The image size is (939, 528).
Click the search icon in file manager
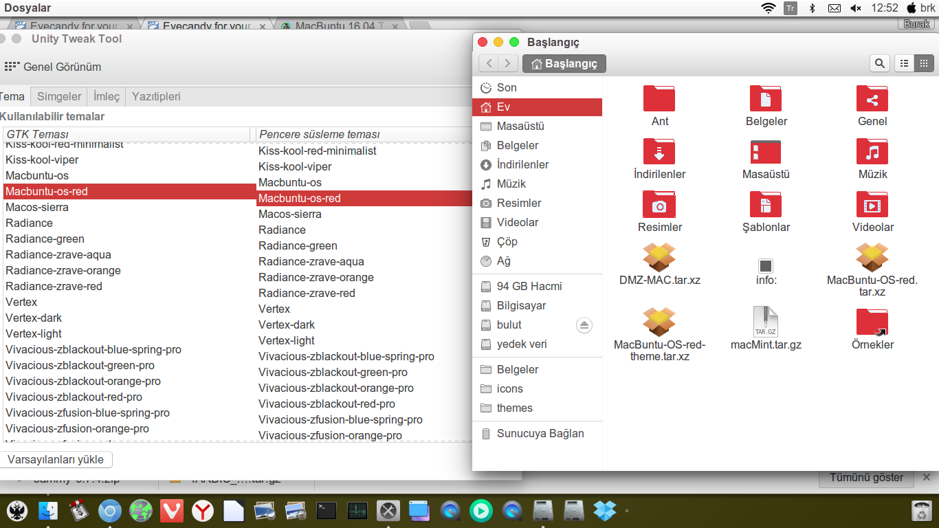tap(879, 64)
